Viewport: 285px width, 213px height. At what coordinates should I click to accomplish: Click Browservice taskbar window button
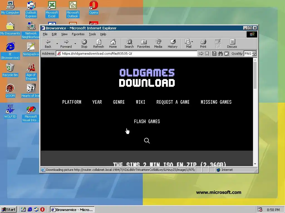click(x=72, y=210)
